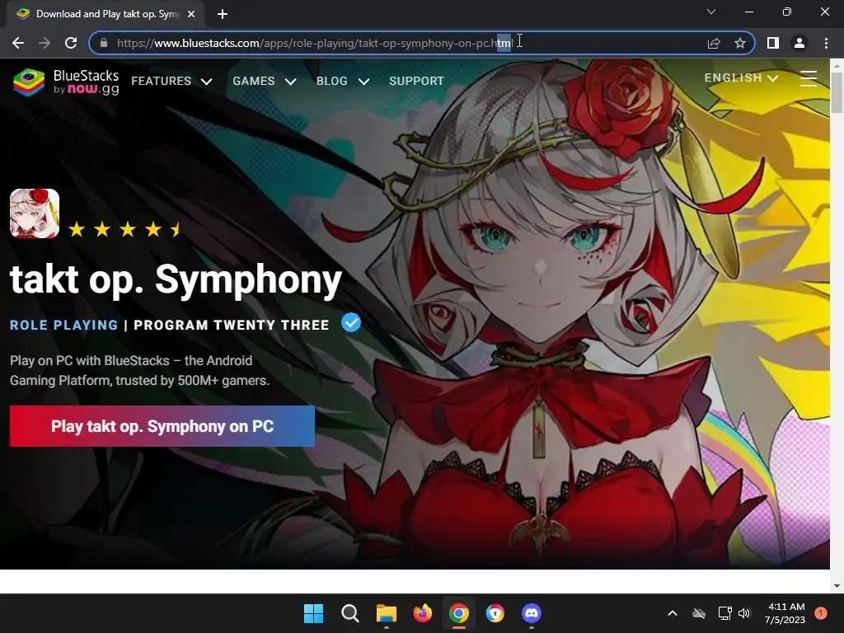Image resolution: width=844 pixels, height=633 pixels.
Task: Expand the BLOG menu
Action: [x=343, y=81]
